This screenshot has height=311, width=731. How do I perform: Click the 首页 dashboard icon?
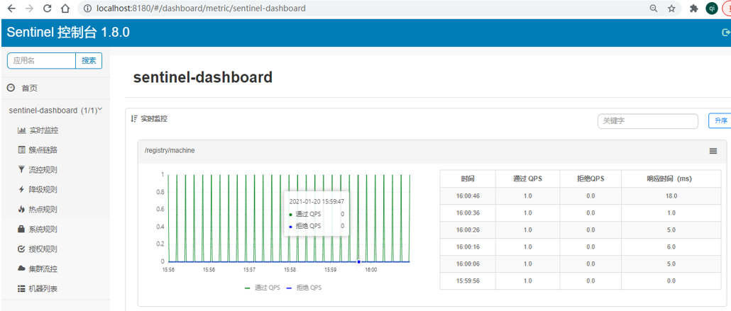[x=11, y=88]
